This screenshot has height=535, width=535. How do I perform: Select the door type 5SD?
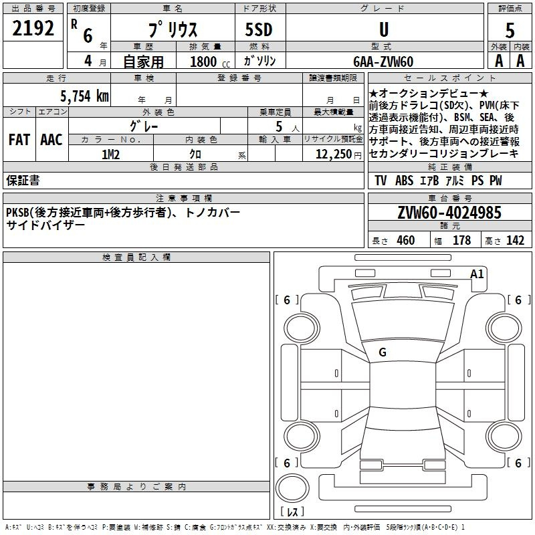259,29
